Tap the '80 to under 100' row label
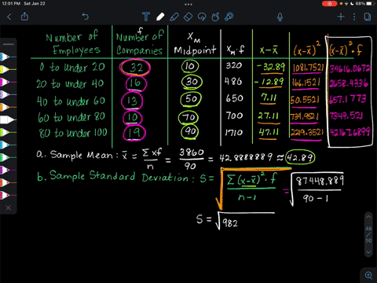The image size is (377, 283). (73, 133)
